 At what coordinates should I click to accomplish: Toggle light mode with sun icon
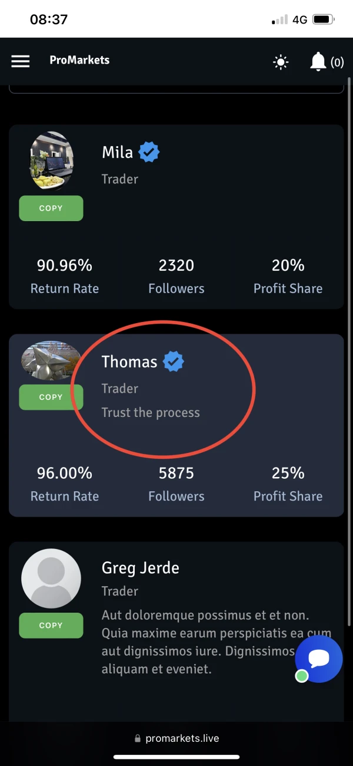281,62
